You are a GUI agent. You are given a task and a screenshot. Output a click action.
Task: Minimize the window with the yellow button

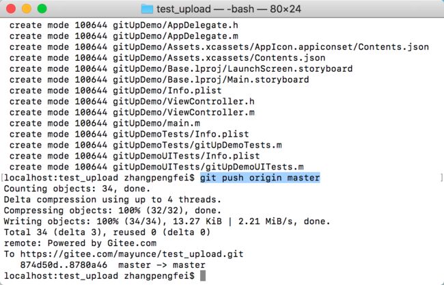tap(27, 9)
